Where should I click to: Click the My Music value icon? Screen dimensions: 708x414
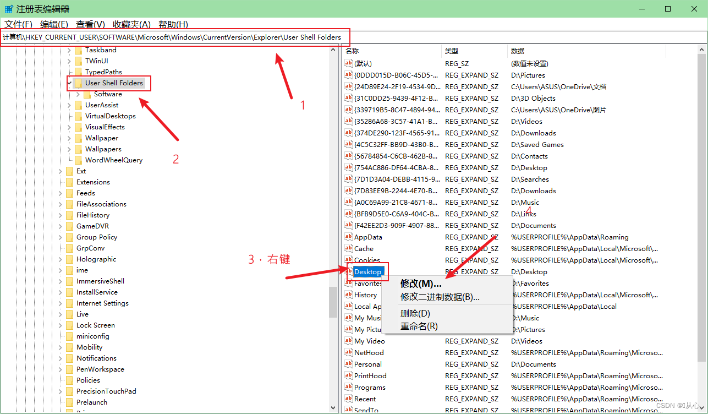[349, 318]
